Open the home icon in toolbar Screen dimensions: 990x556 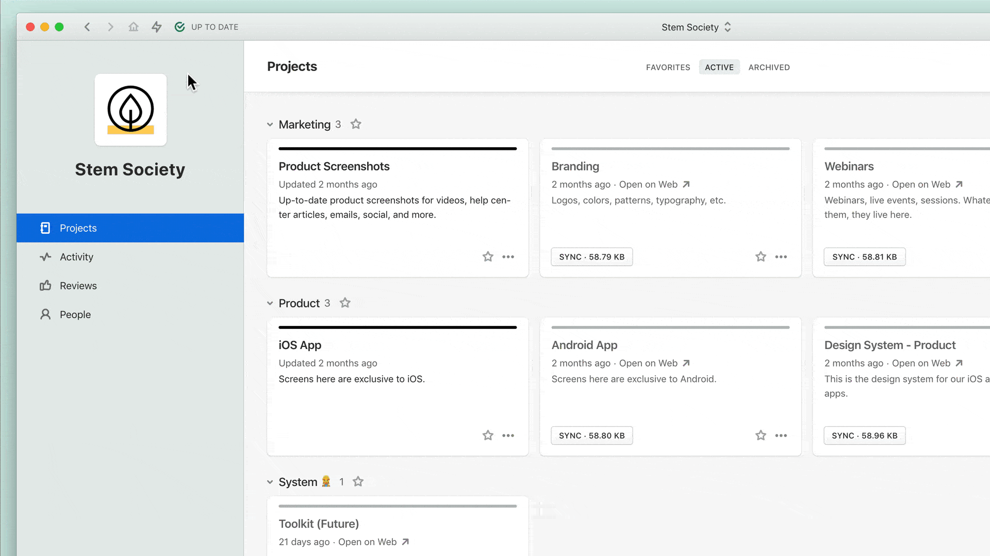tap(134, 27)
